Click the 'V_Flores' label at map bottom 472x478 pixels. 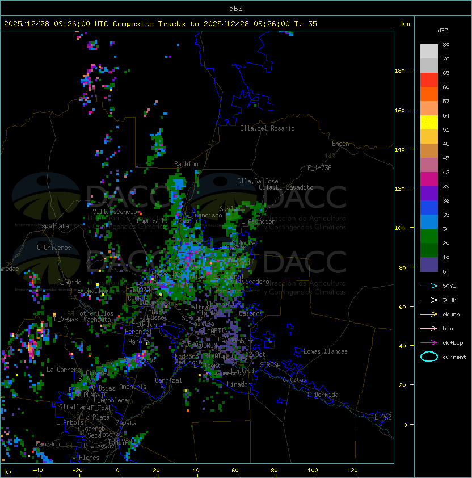86,458
